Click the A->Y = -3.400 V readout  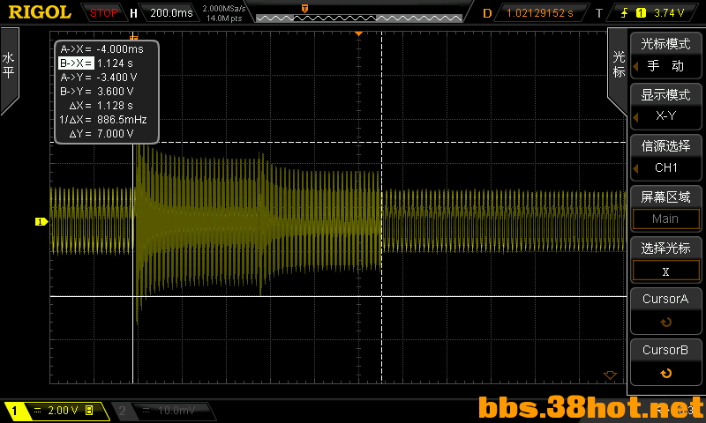[99, 78]
